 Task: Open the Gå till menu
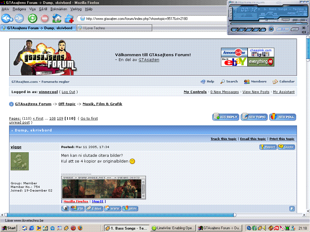pyautogui.click(x=43, y=9)
